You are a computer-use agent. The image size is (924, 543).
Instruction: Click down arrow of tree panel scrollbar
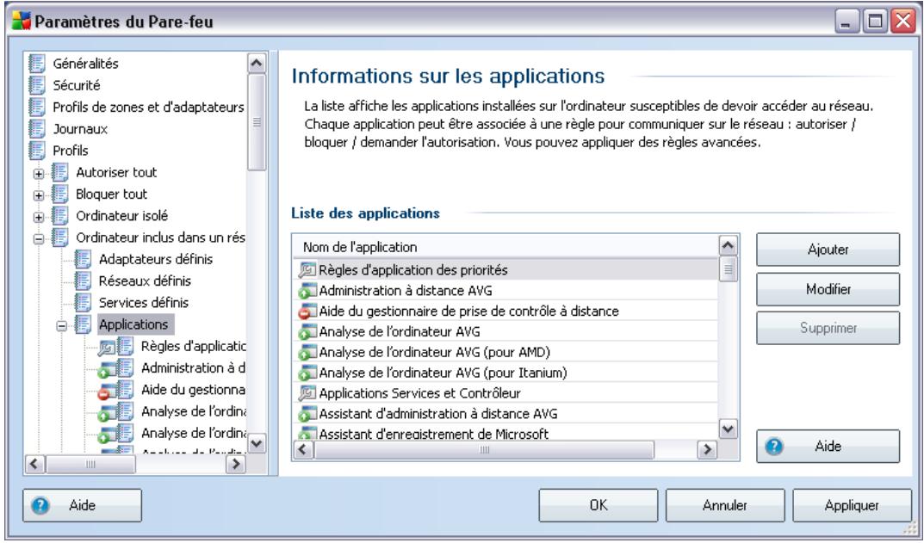point(257,443)
